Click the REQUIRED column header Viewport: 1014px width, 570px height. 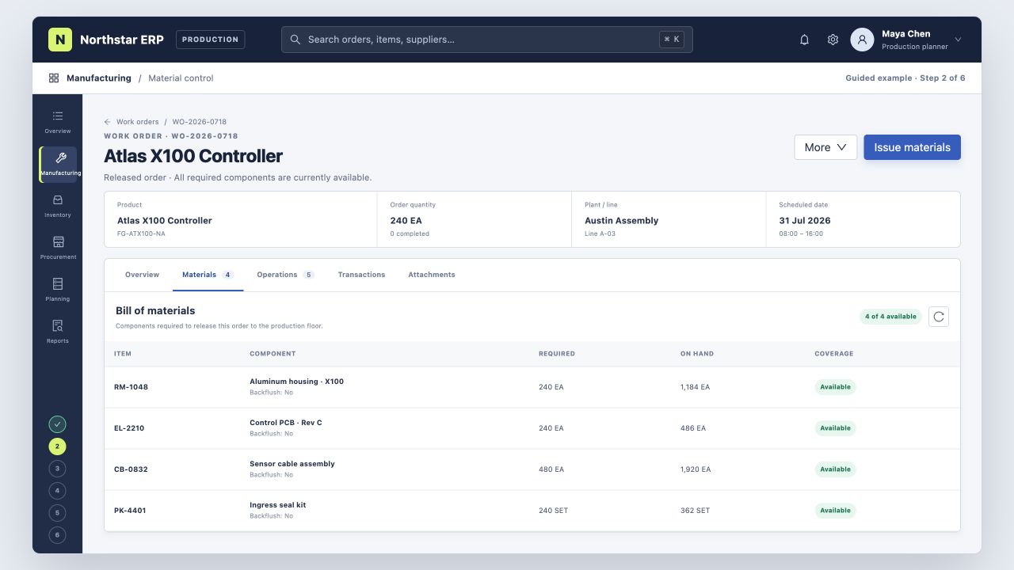coord(557,354)
